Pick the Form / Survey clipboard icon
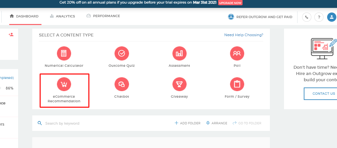Screen dimensions: 337x148 (237, 84)
